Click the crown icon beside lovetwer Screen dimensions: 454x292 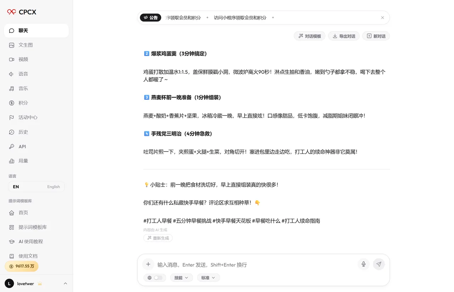coord(40,284)
